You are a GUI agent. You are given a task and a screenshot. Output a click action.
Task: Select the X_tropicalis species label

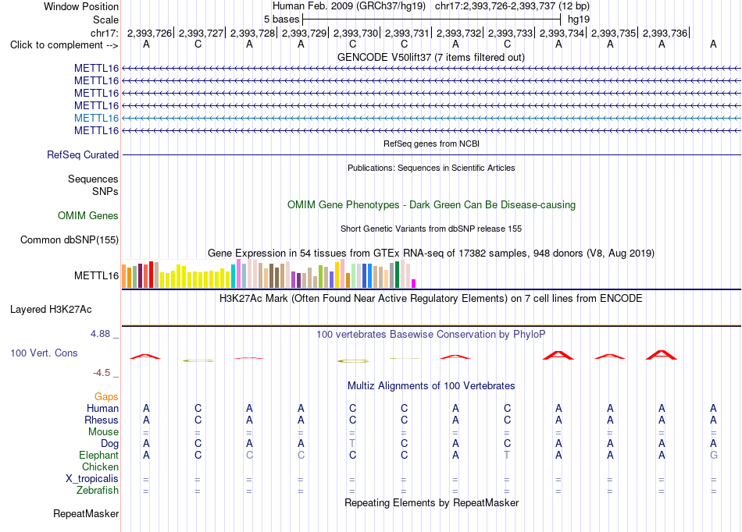[92, 478]
